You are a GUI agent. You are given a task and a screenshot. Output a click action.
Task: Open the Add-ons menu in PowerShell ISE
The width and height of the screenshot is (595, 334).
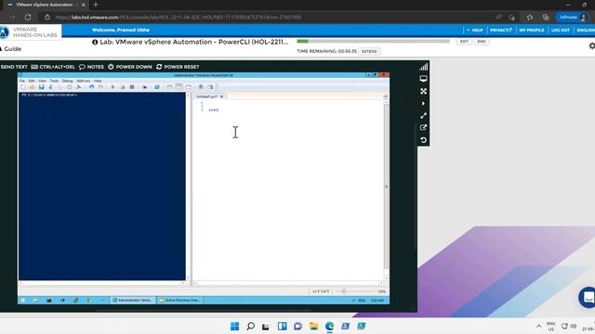pyautogui.click(x=84, y=81)
